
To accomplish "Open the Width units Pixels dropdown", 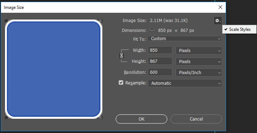I will coord(199,51).
